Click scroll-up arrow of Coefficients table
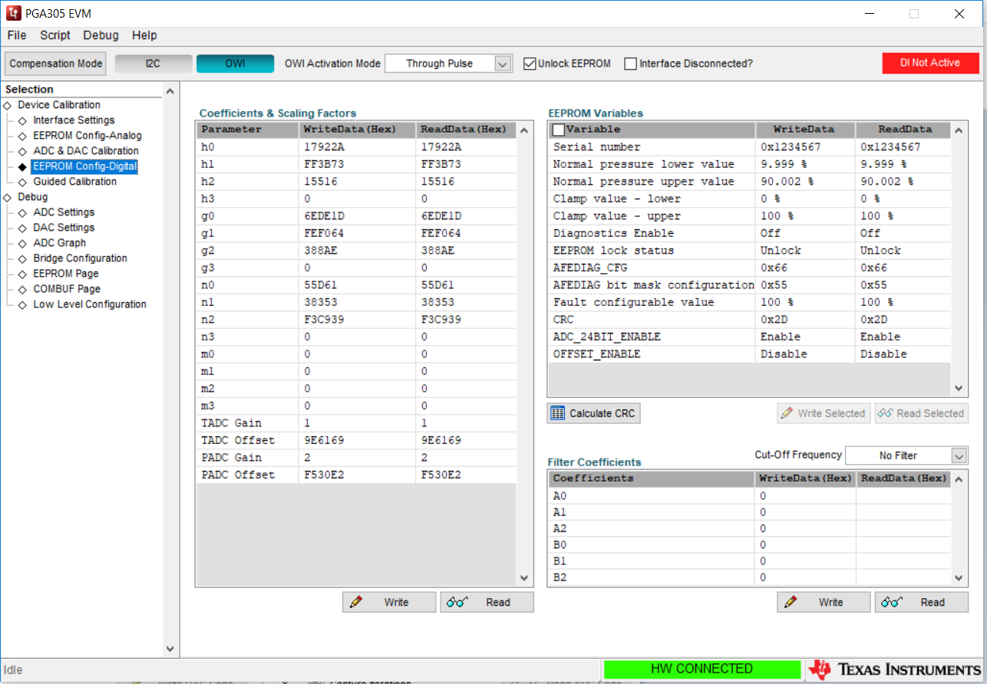 click(x=524, y=130)
